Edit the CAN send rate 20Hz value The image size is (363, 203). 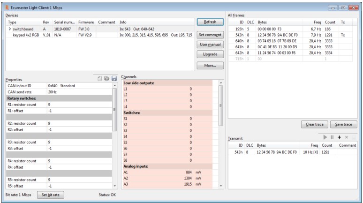pos(79,92)
